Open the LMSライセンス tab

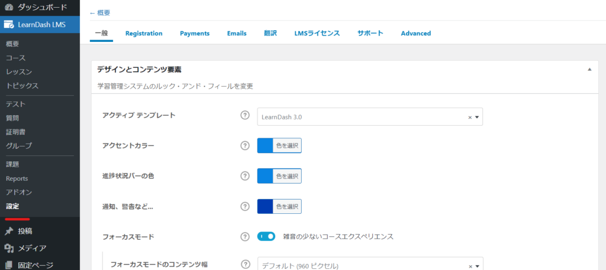coord(317,34)
